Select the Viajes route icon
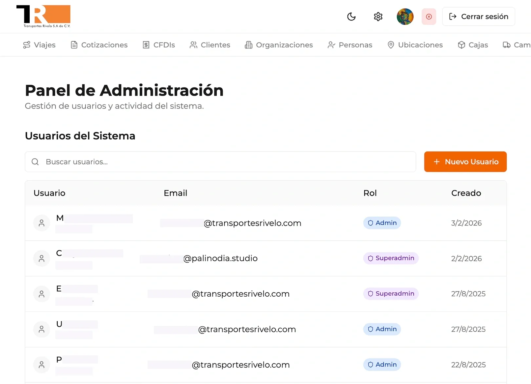The height and width of the screenshot is (384, 531). coord(27,45)
